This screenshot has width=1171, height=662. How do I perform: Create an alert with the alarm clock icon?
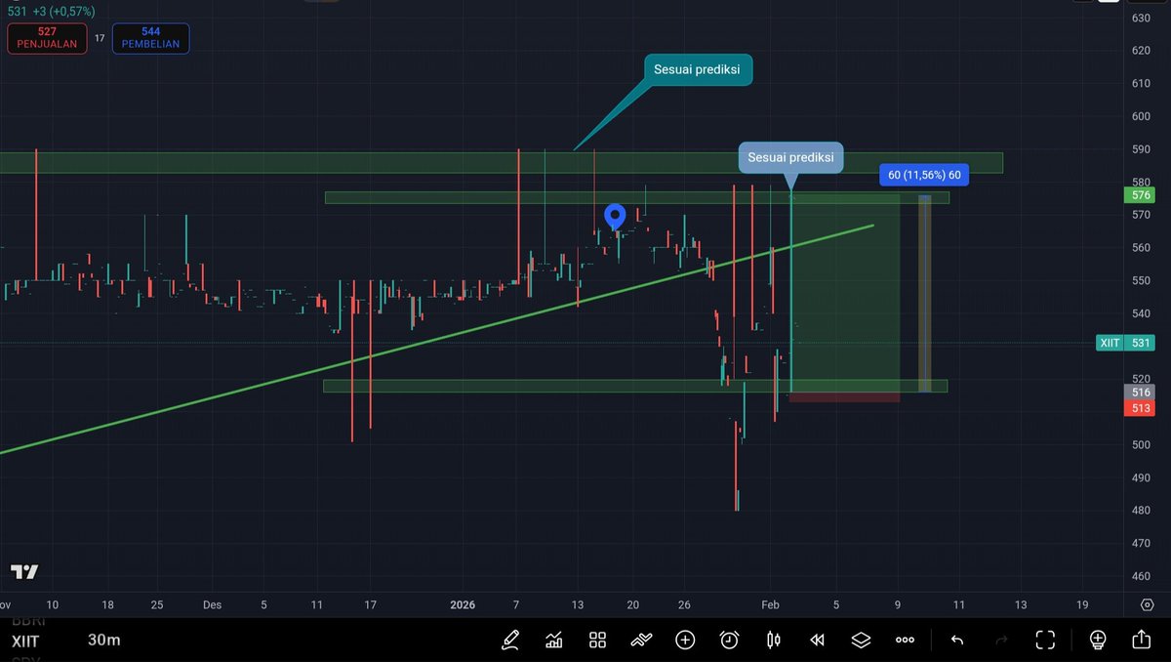tap(729, 641)
